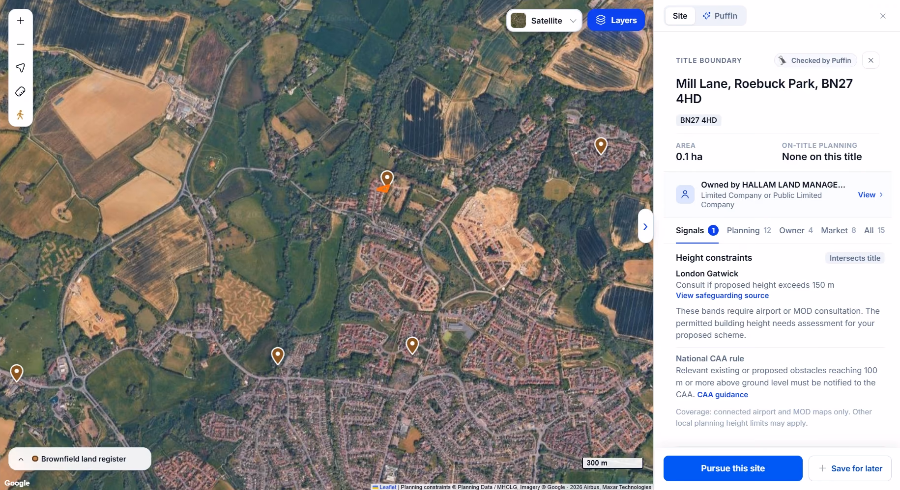The image size is (900, 490).
Task: Click the brownfield pin south of the crop-patterned field
Action: tap(278, 355)
